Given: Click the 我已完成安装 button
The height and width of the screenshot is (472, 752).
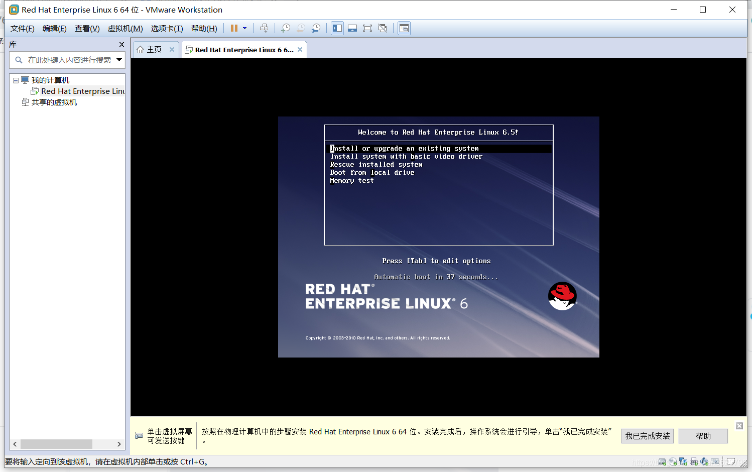Looking at the screenshot, I should tap(648, 436).
